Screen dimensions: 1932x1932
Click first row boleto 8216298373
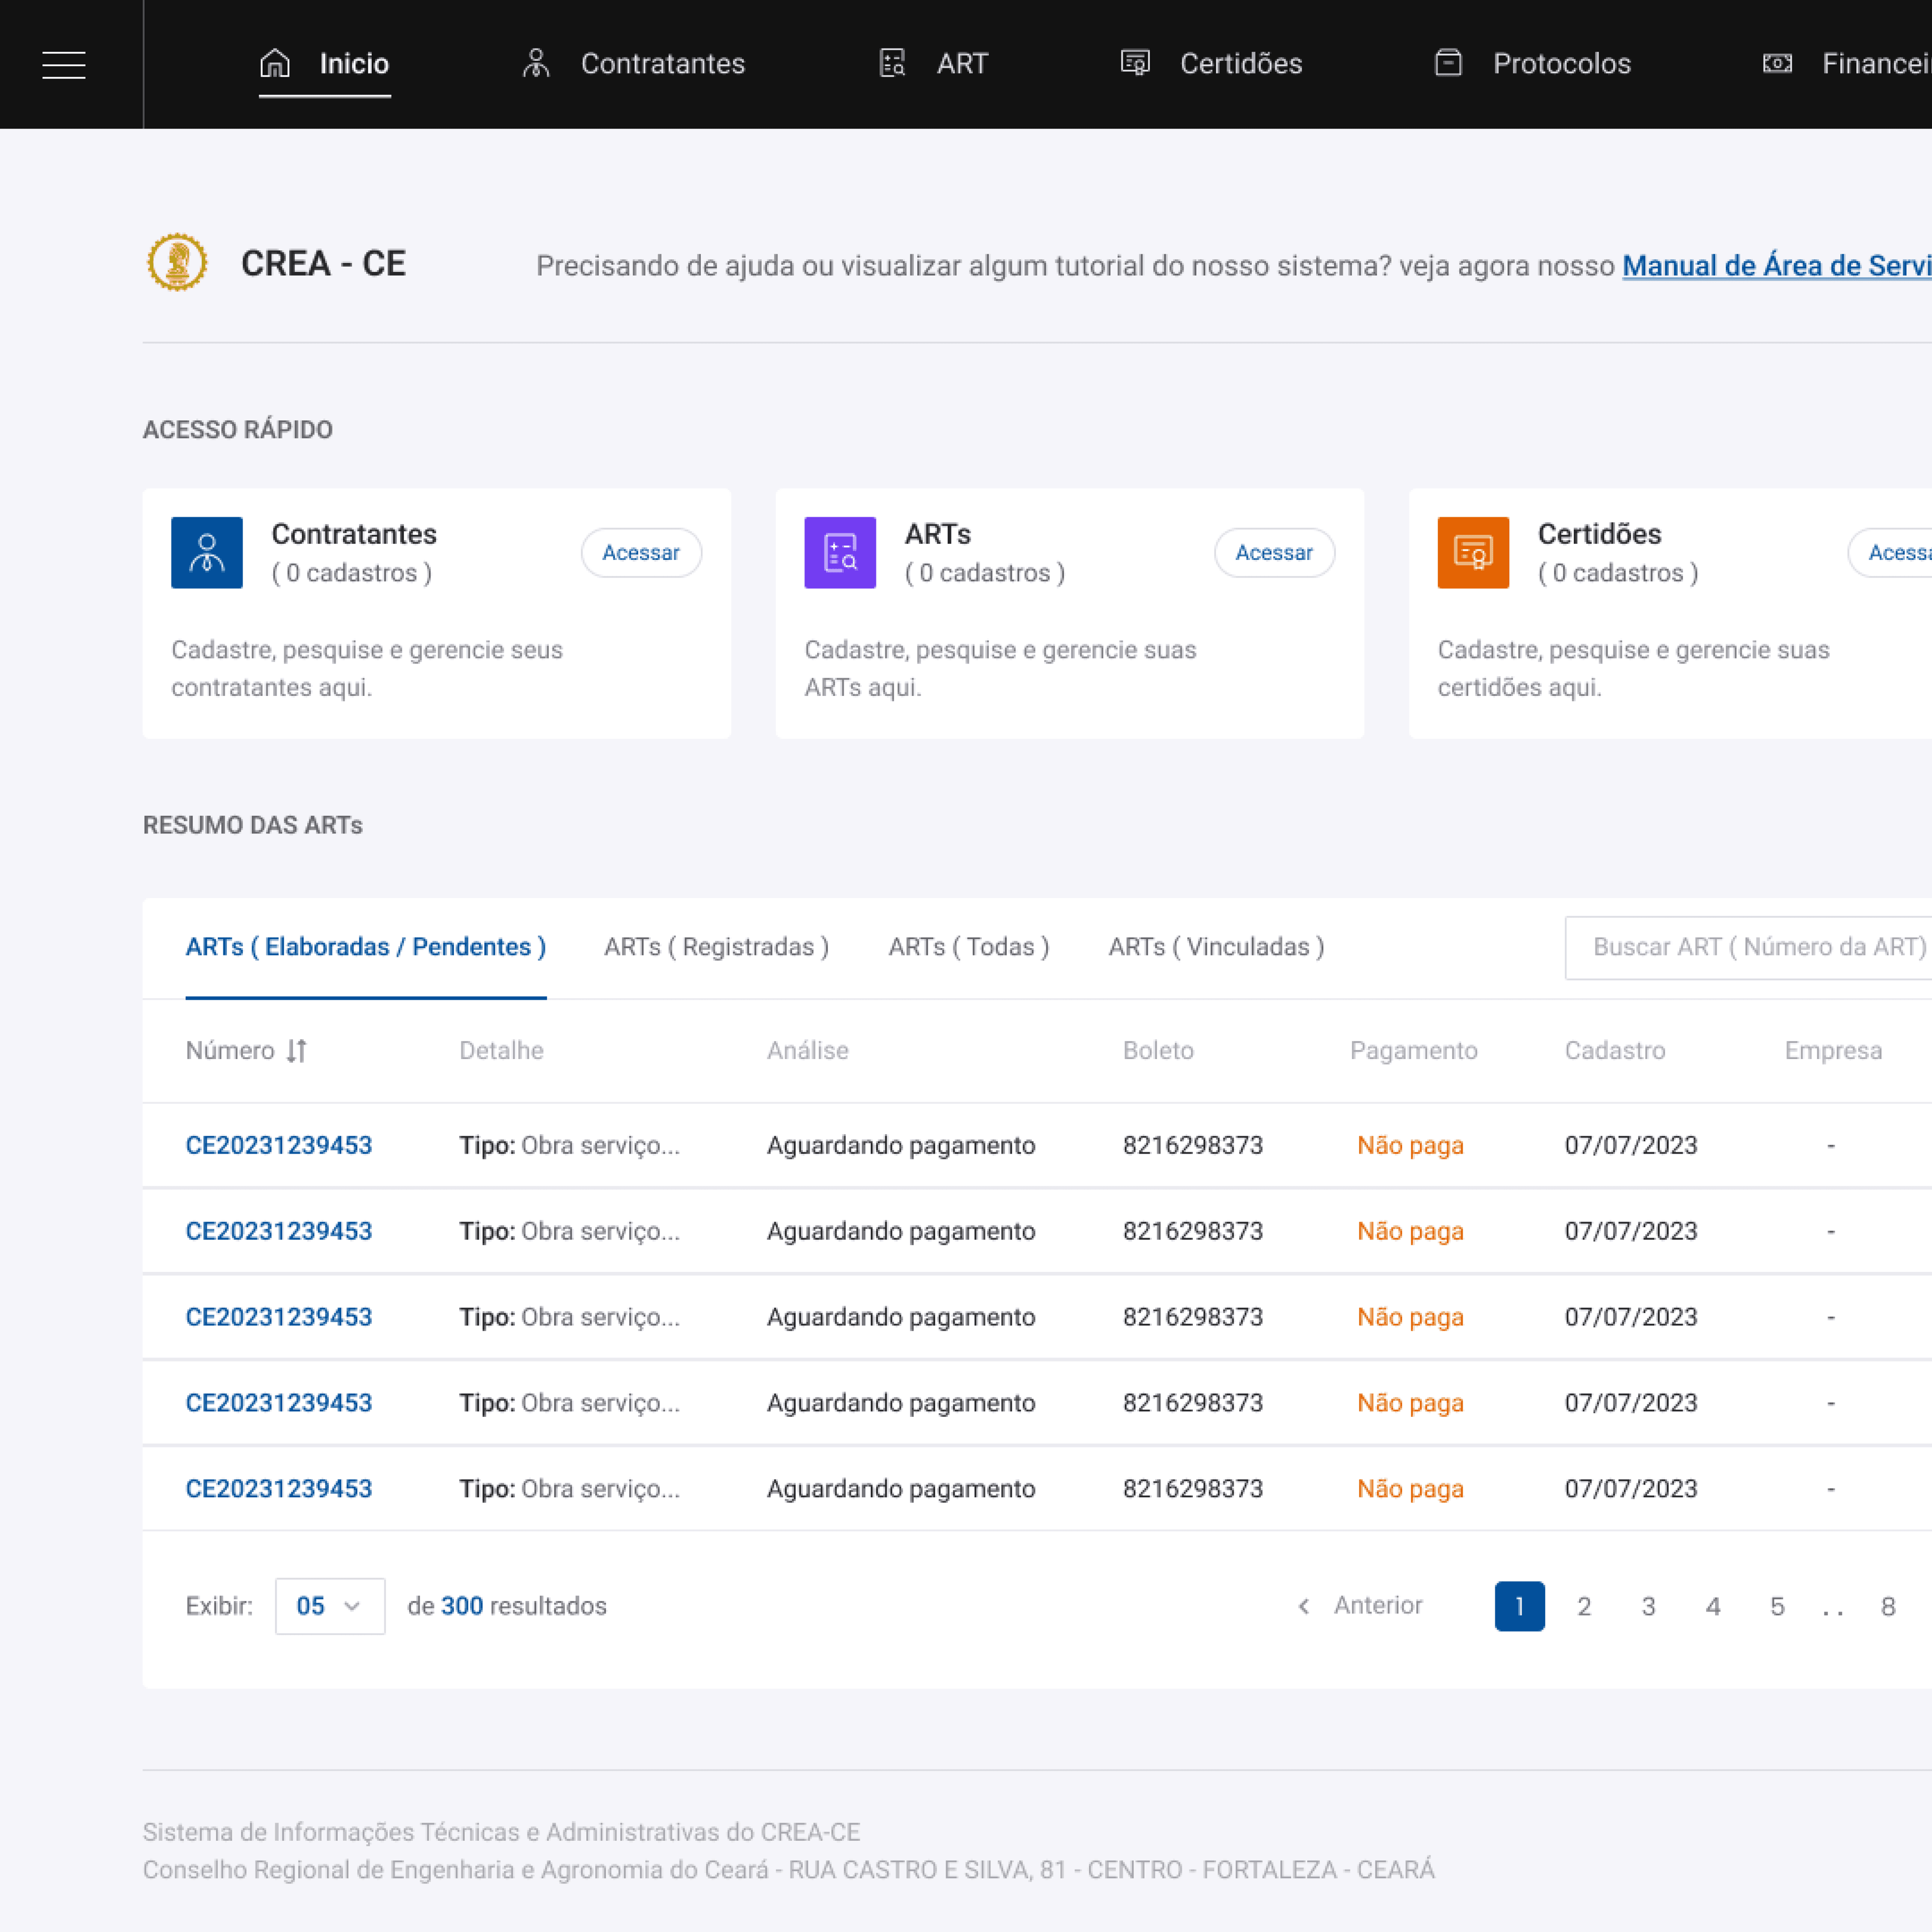tap(1193, 1145)
